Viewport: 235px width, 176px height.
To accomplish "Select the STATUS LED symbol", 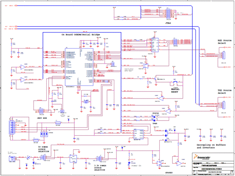I will (x=154, y=116).
